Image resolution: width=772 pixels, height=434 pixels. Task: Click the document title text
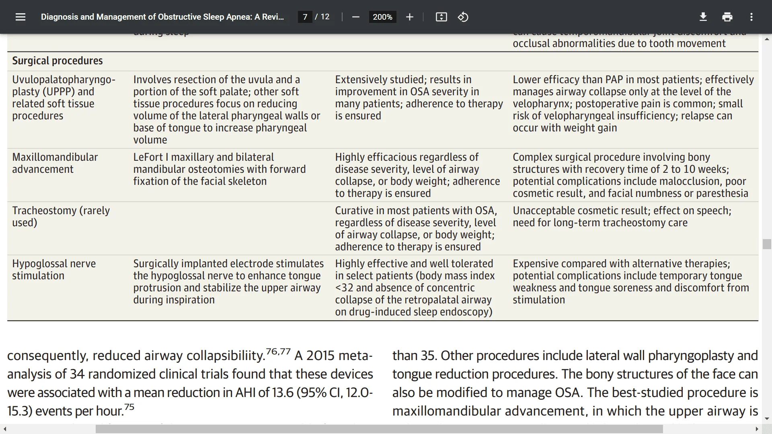click(162, 17)
